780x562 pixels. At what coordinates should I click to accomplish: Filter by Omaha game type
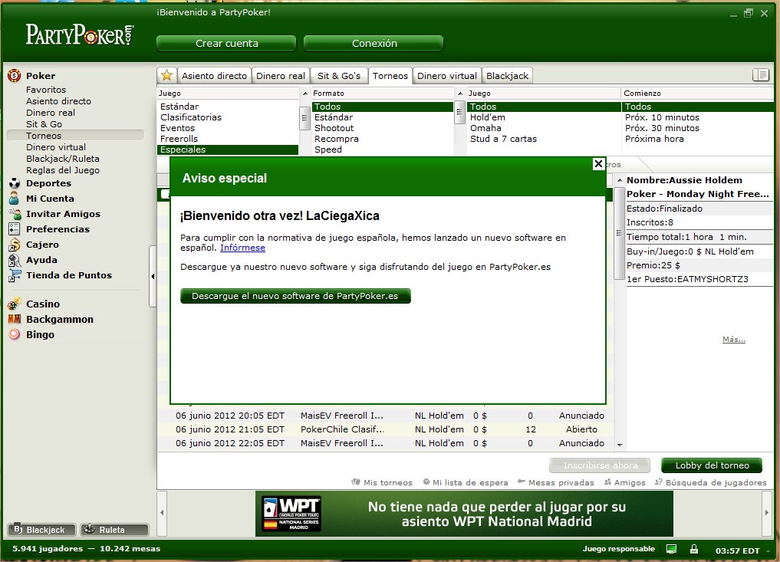543,128
